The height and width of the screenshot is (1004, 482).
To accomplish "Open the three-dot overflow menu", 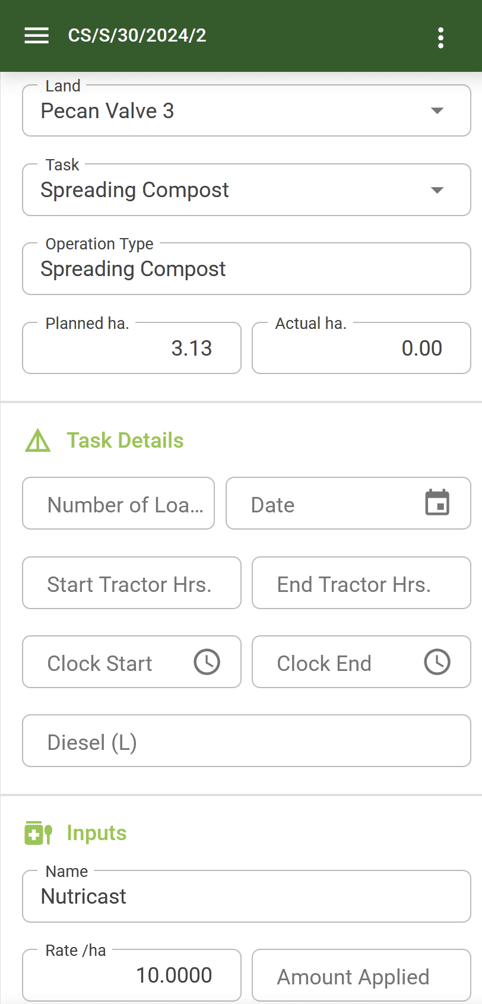I will (440, 37).
